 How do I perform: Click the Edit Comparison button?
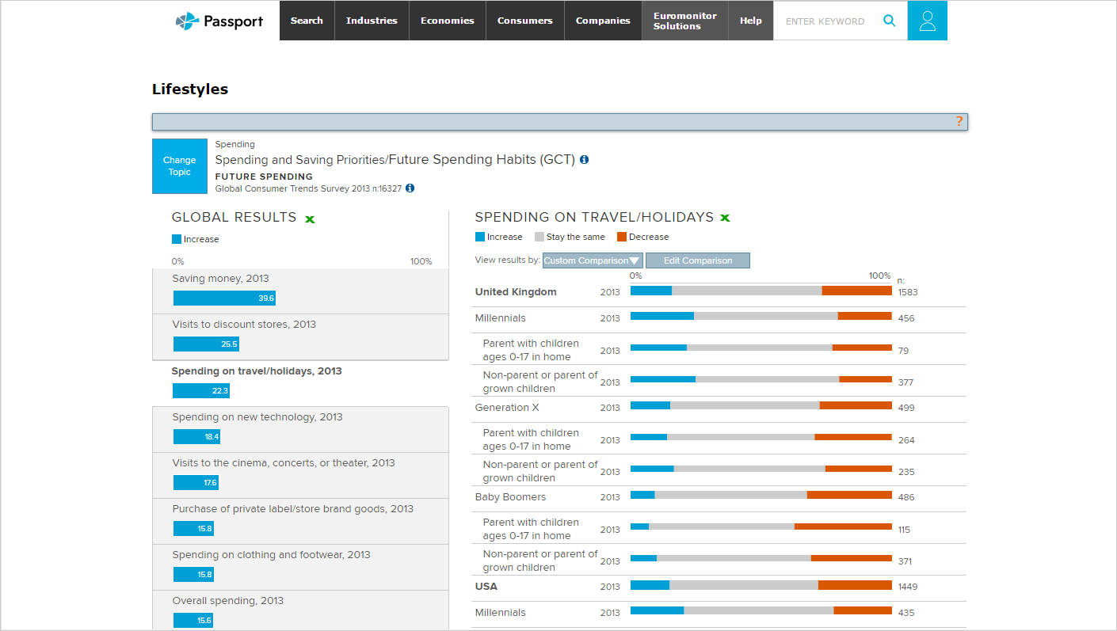point(697,260)
